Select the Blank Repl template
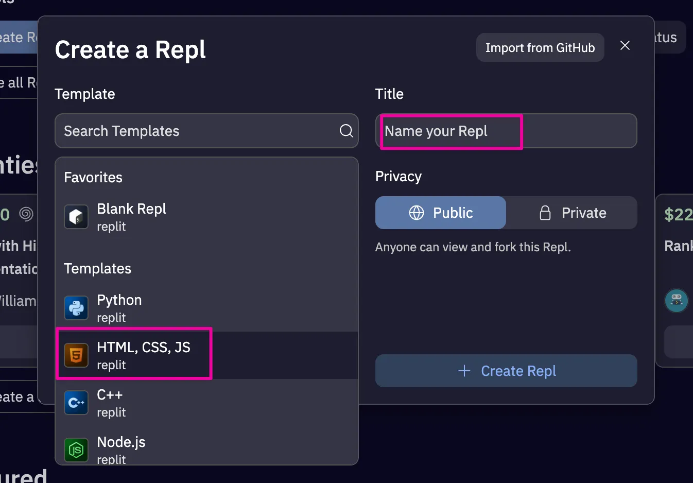This screenshot has width=693, height=483. coord(206,217)
